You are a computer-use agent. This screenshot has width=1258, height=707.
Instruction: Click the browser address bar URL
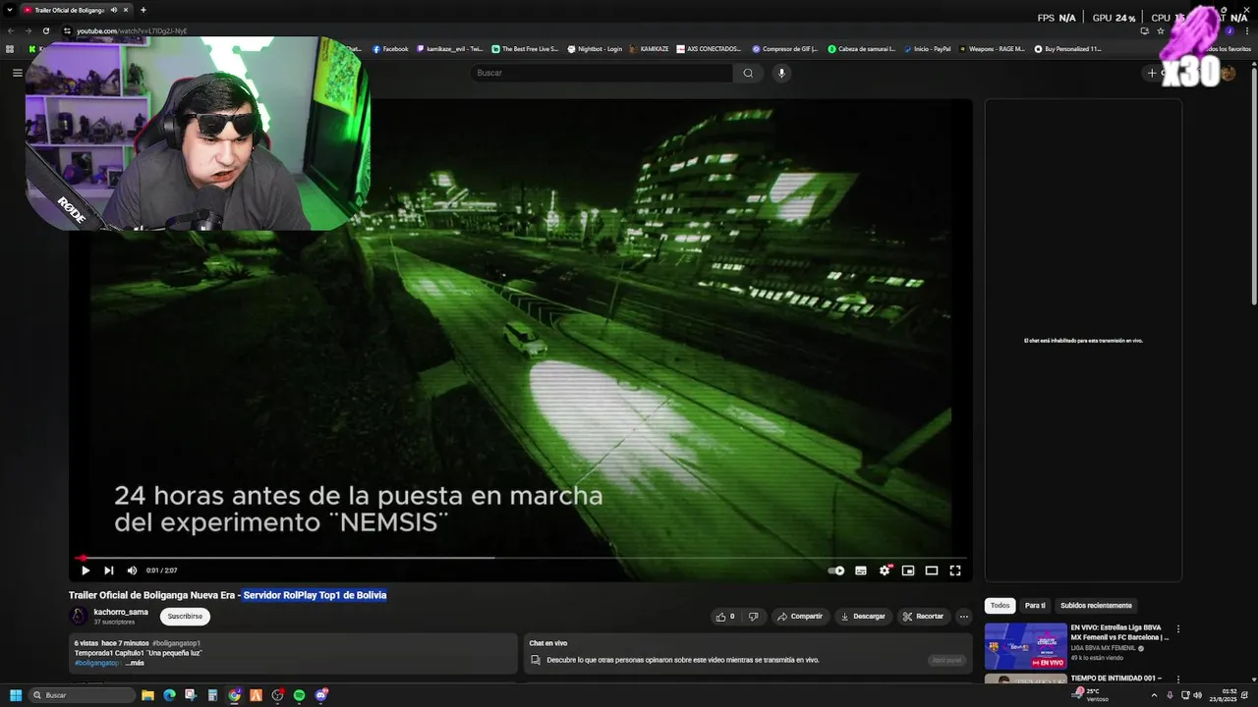click(x=132, y=30)
